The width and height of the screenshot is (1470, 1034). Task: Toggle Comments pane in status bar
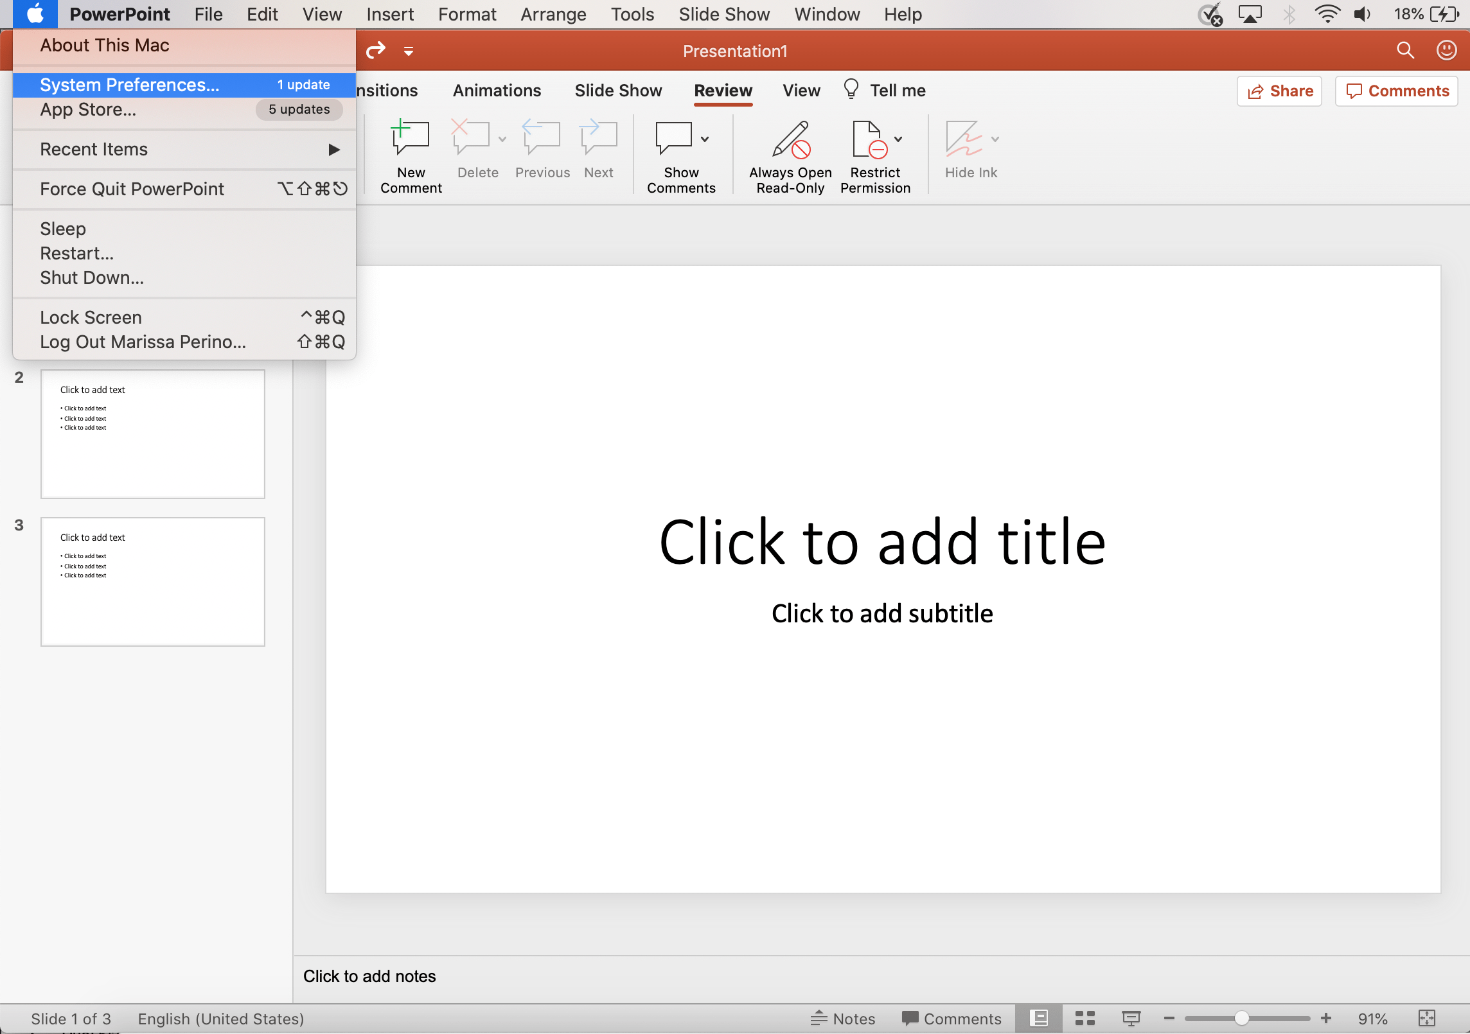[x=952, y=1019]
